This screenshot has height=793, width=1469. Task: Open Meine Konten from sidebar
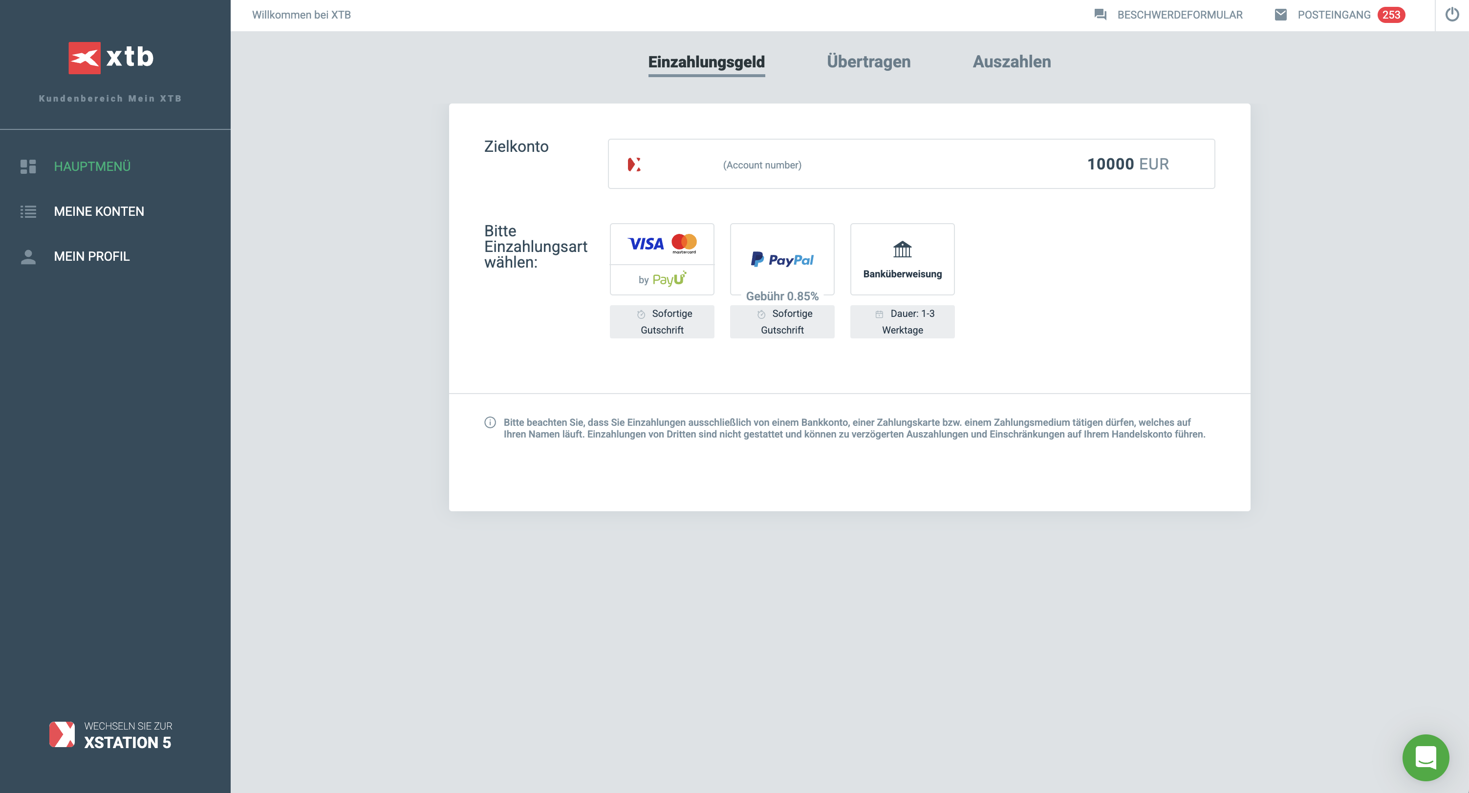tap(99, 211)
